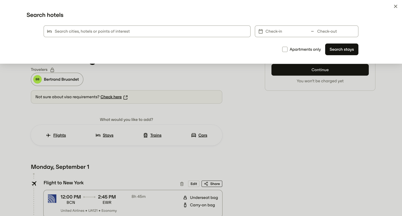This screenshot has height=216, width=402.
Task: Click United Airlines UA121 Economy text
Action: 89,211
